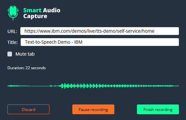Focus the URL input field
Viewport: 186px width, 120px height.
[x=99, y=31]
